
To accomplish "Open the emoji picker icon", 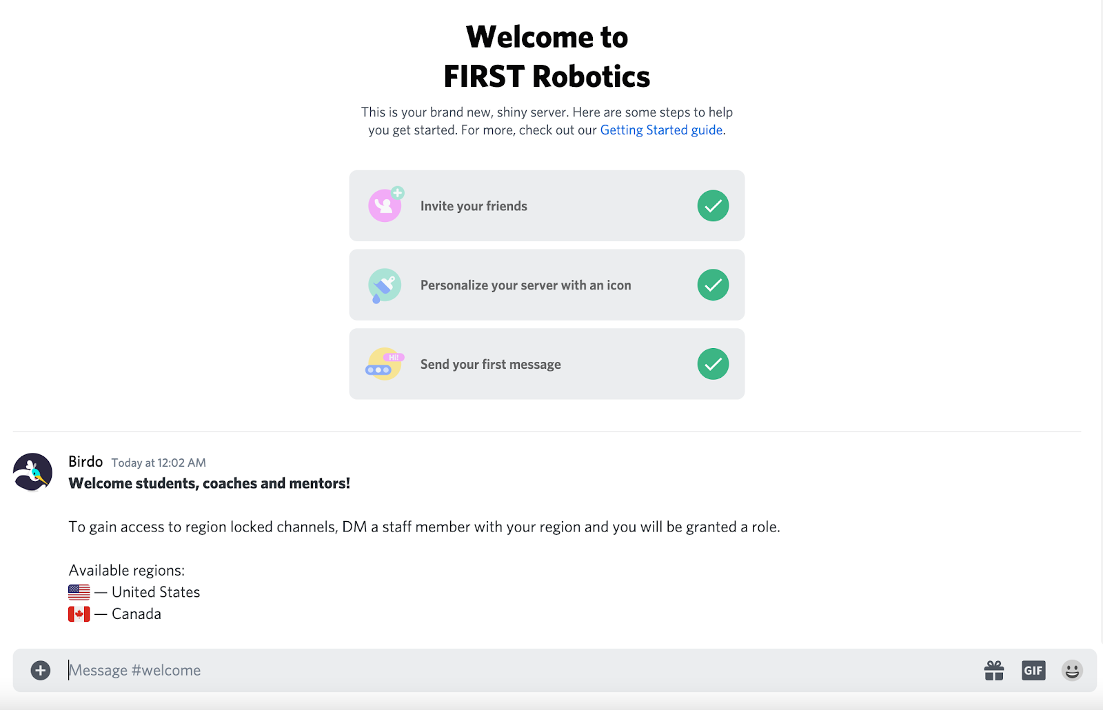I will click(x=1071, y=669).
